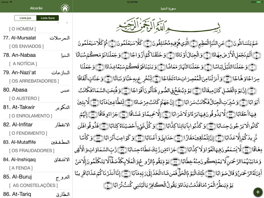
Task: Tap the Alcorão title in the sidebar header
Action: click(36, 8)
